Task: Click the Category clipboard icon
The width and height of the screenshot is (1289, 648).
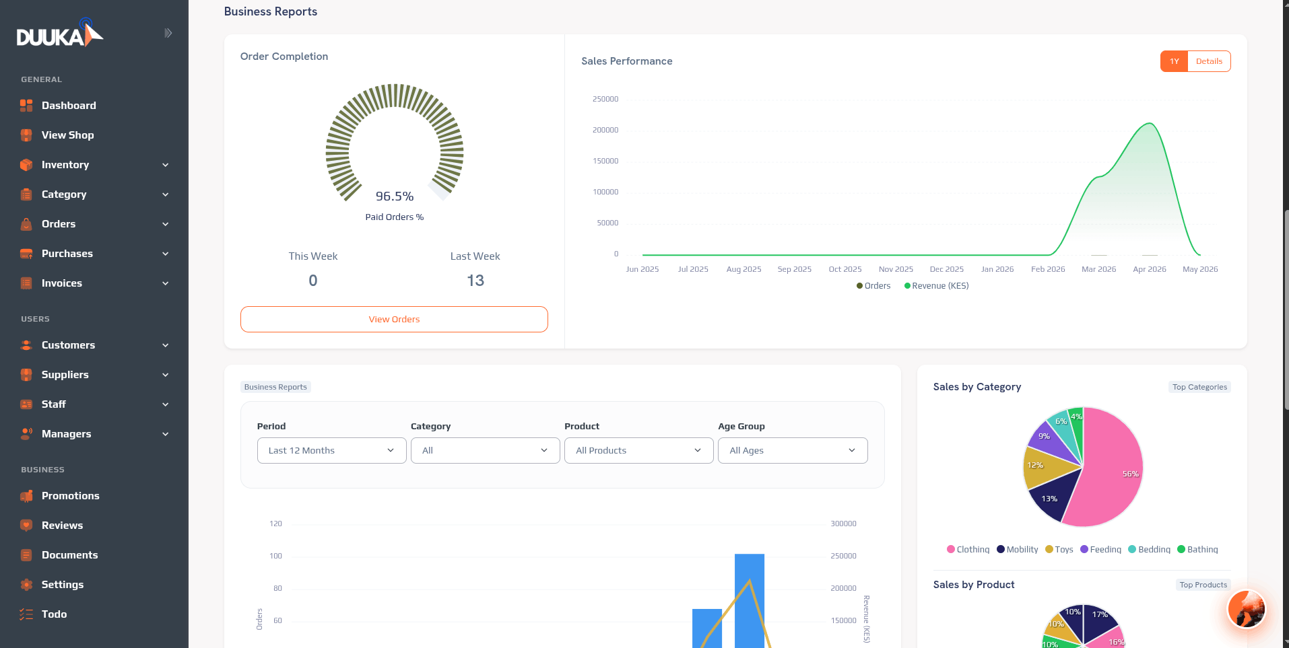Action: point(26,194)
